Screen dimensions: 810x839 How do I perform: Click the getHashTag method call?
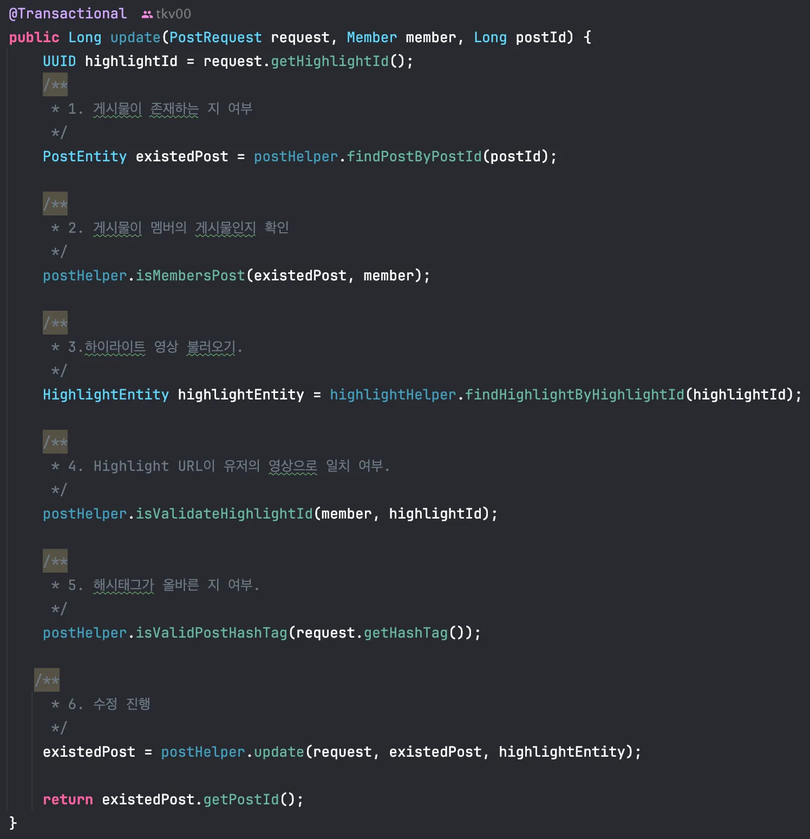(x=406, y=633)
